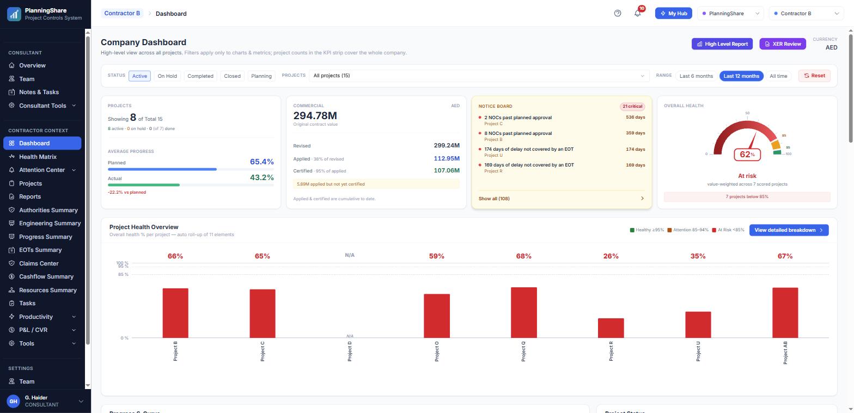Click the Cashflow Summary icon
The height and width of the screenshot is (413, 854).
point(11,276)
